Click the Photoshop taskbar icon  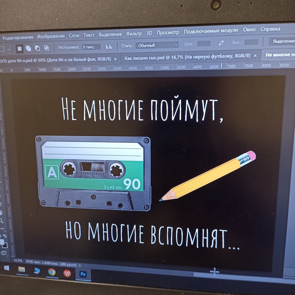(x=83, y=274)
